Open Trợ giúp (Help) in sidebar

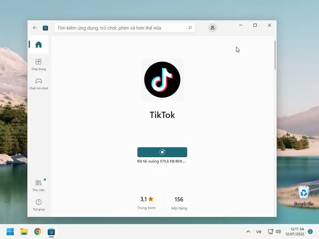click(39, 205)
